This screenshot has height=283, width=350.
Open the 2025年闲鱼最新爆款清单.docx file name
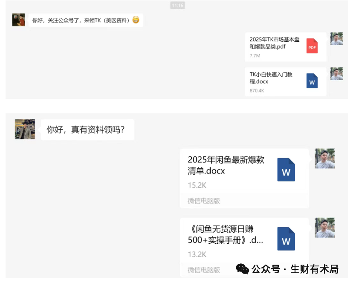point(226,165)
